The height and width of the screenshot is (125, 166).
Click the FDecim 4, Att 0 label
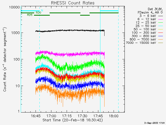pyautogui.click(x=150, y=12)
